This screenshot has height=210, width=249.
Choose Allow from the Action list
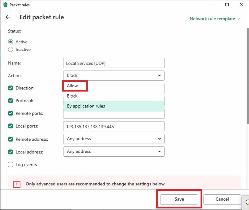73,86
